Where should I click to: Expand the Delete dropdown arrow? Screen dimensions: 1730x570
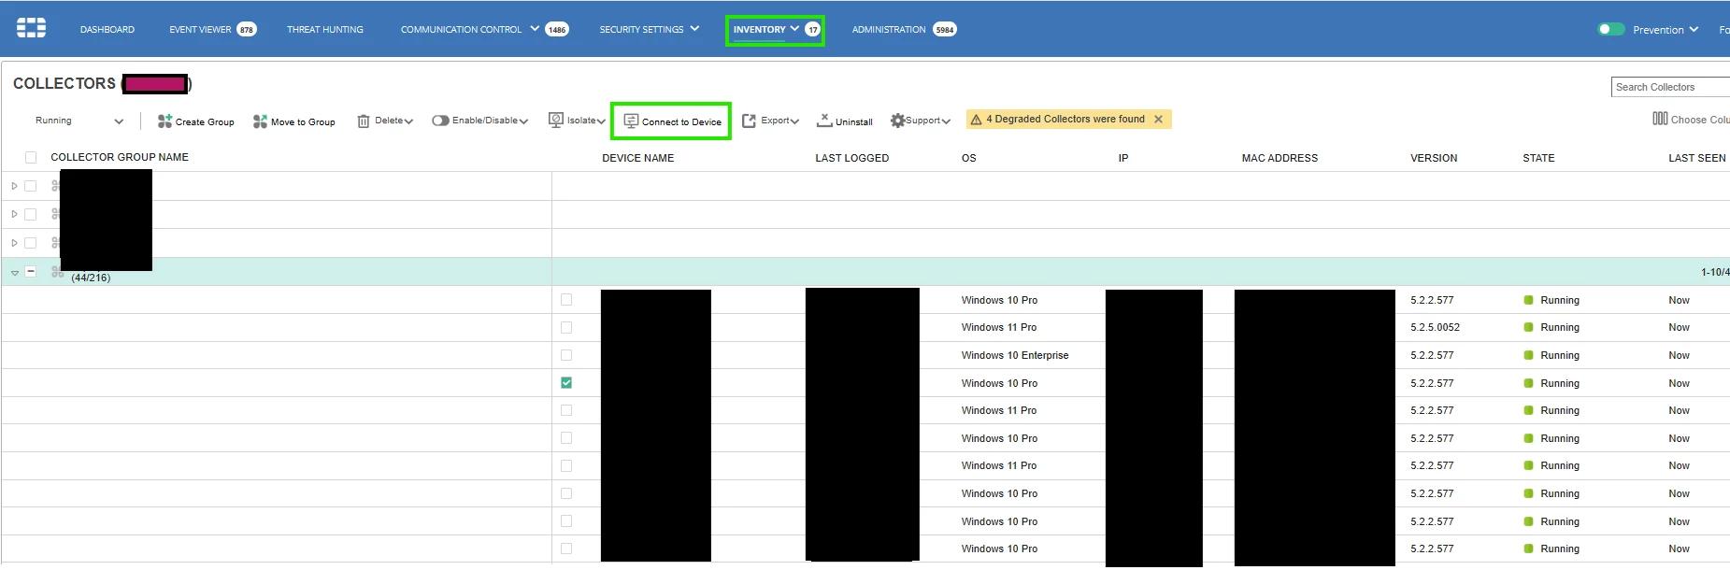pyautogui.click(x=408, y=121)
